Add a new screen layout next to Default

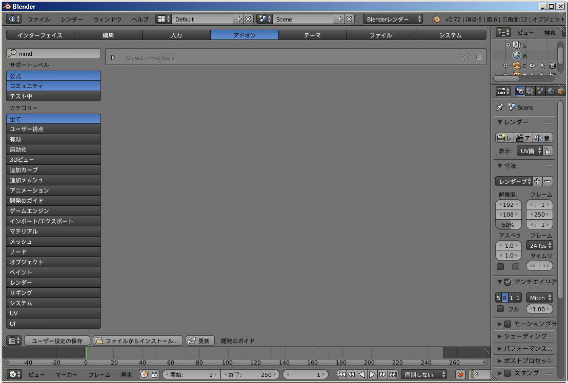click(x=239, y=19)
